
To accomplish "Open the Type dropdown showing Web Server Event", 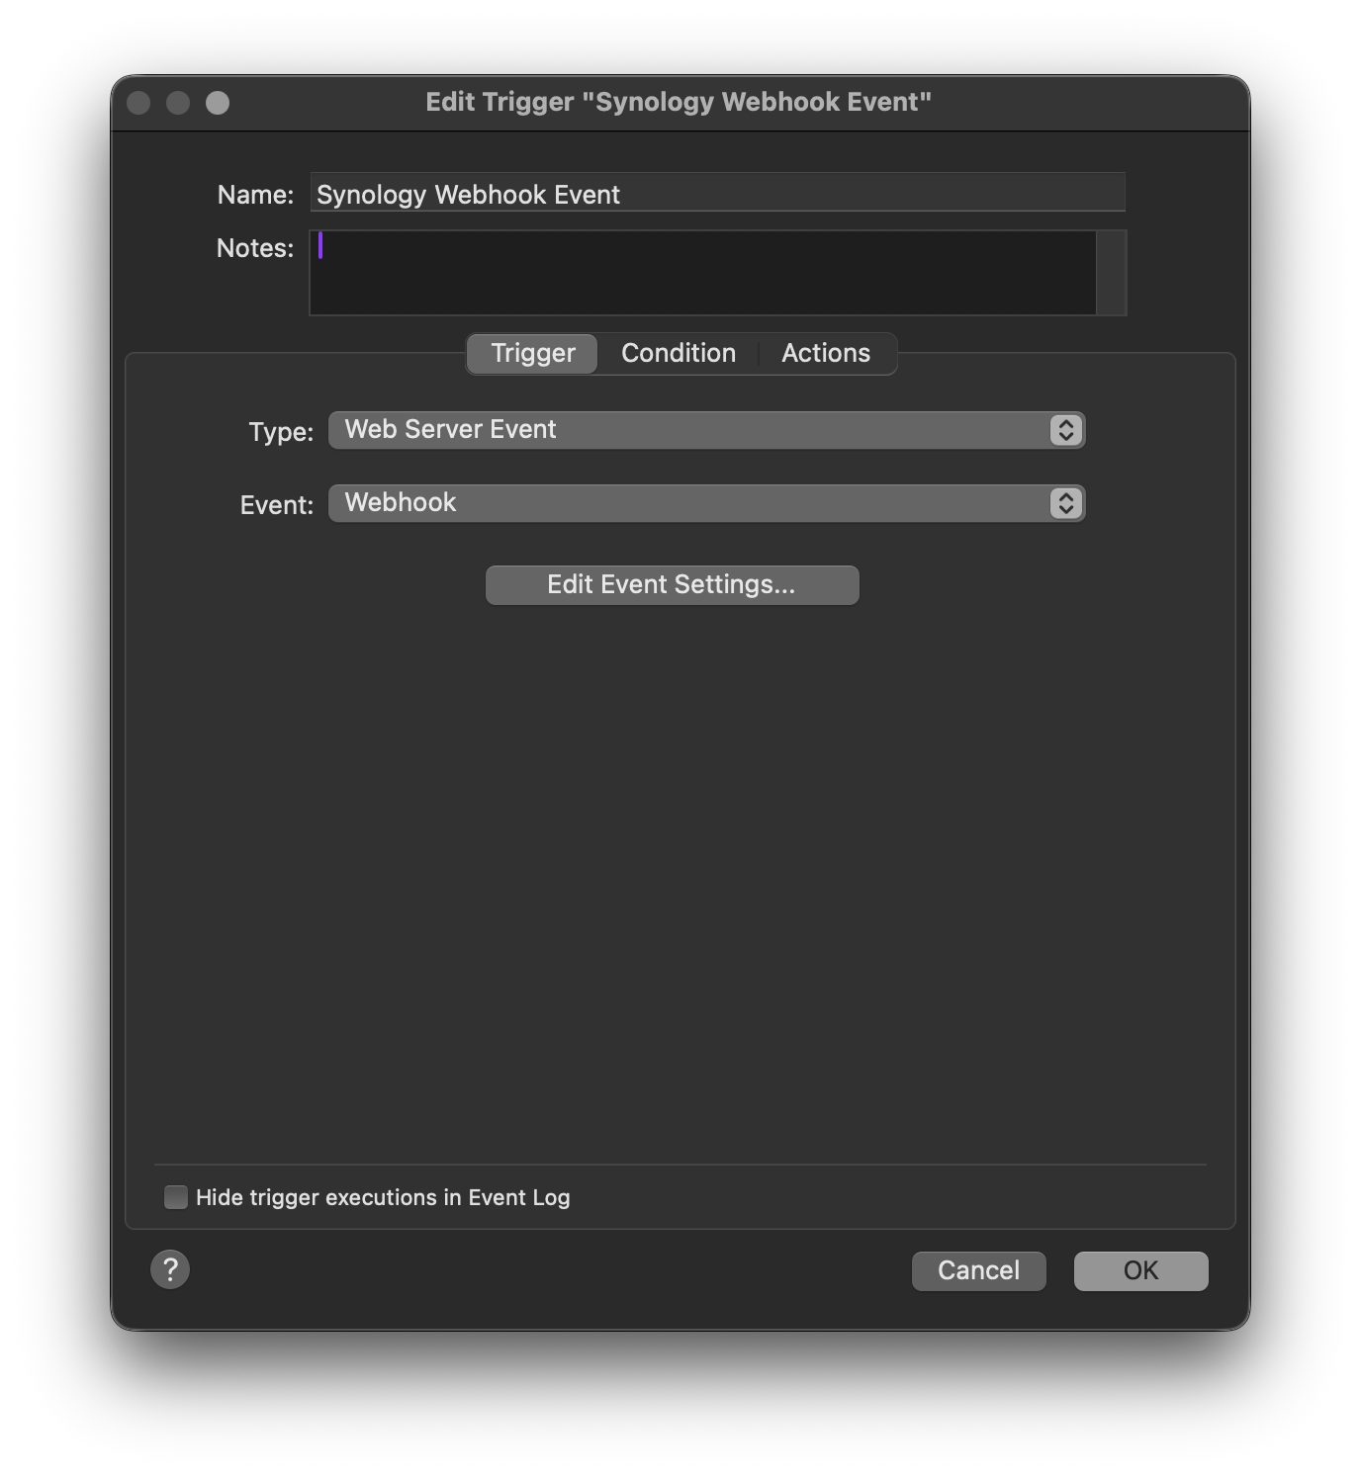I will (x=707, y=430).
